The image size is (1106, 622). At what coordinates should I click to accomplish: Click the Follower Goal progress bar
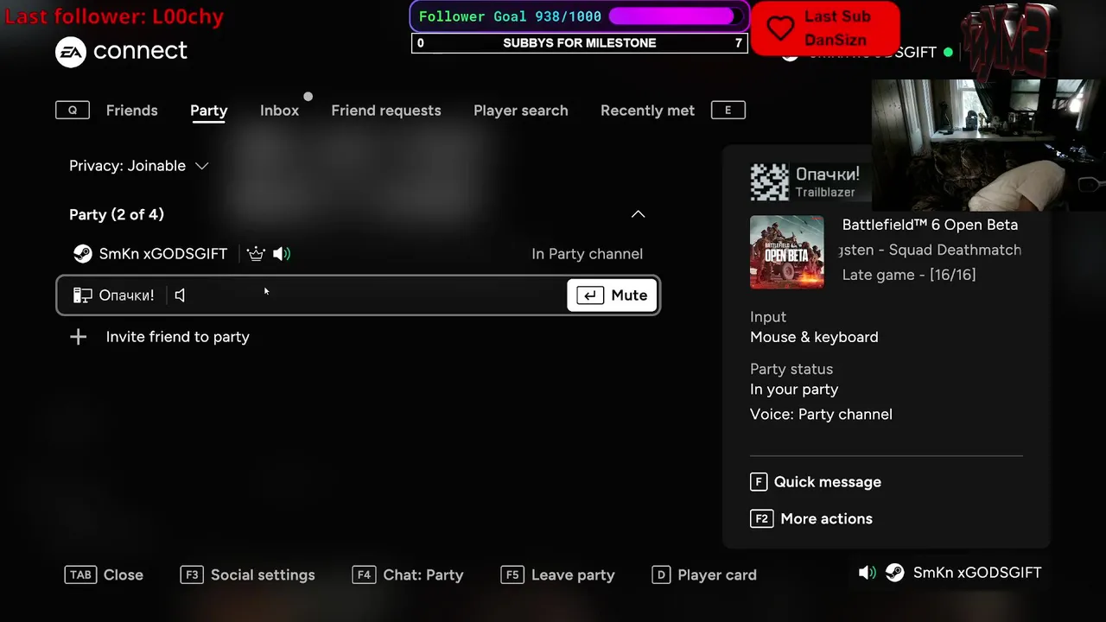[x=674, y=16]
